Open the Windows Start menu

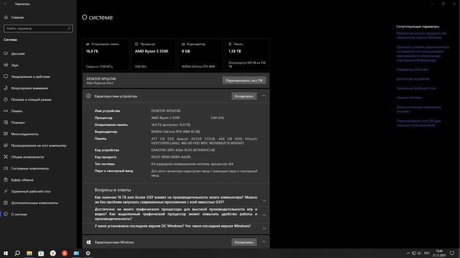[6, 253]
